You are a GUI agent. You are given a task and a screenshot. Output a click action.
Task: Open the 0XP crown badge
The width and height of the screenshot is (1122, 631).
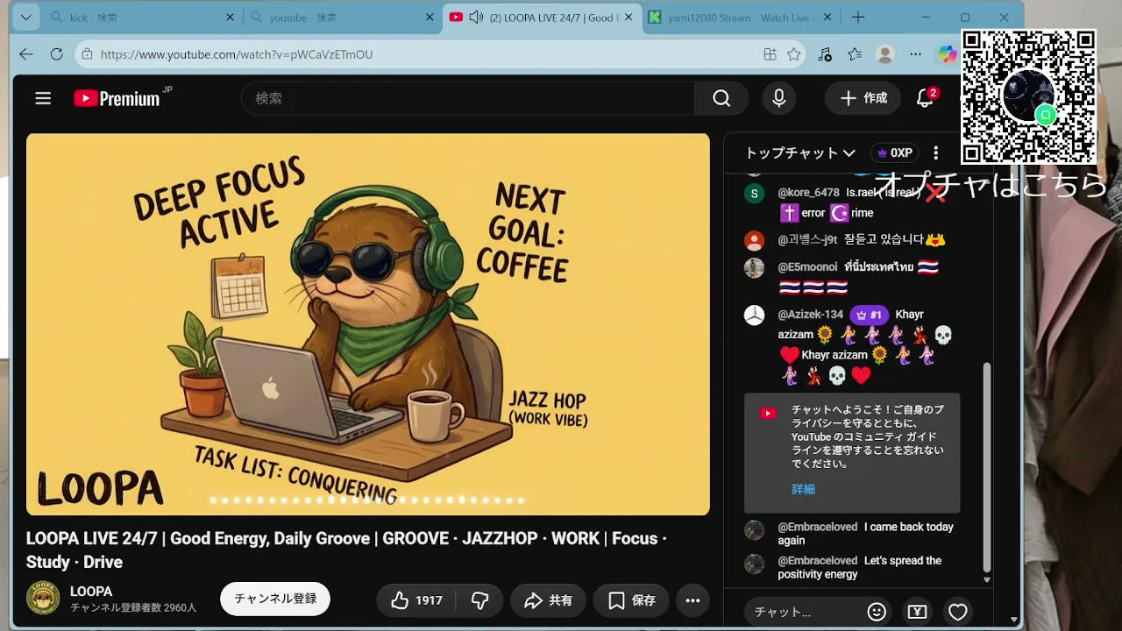tap(894, 152)
